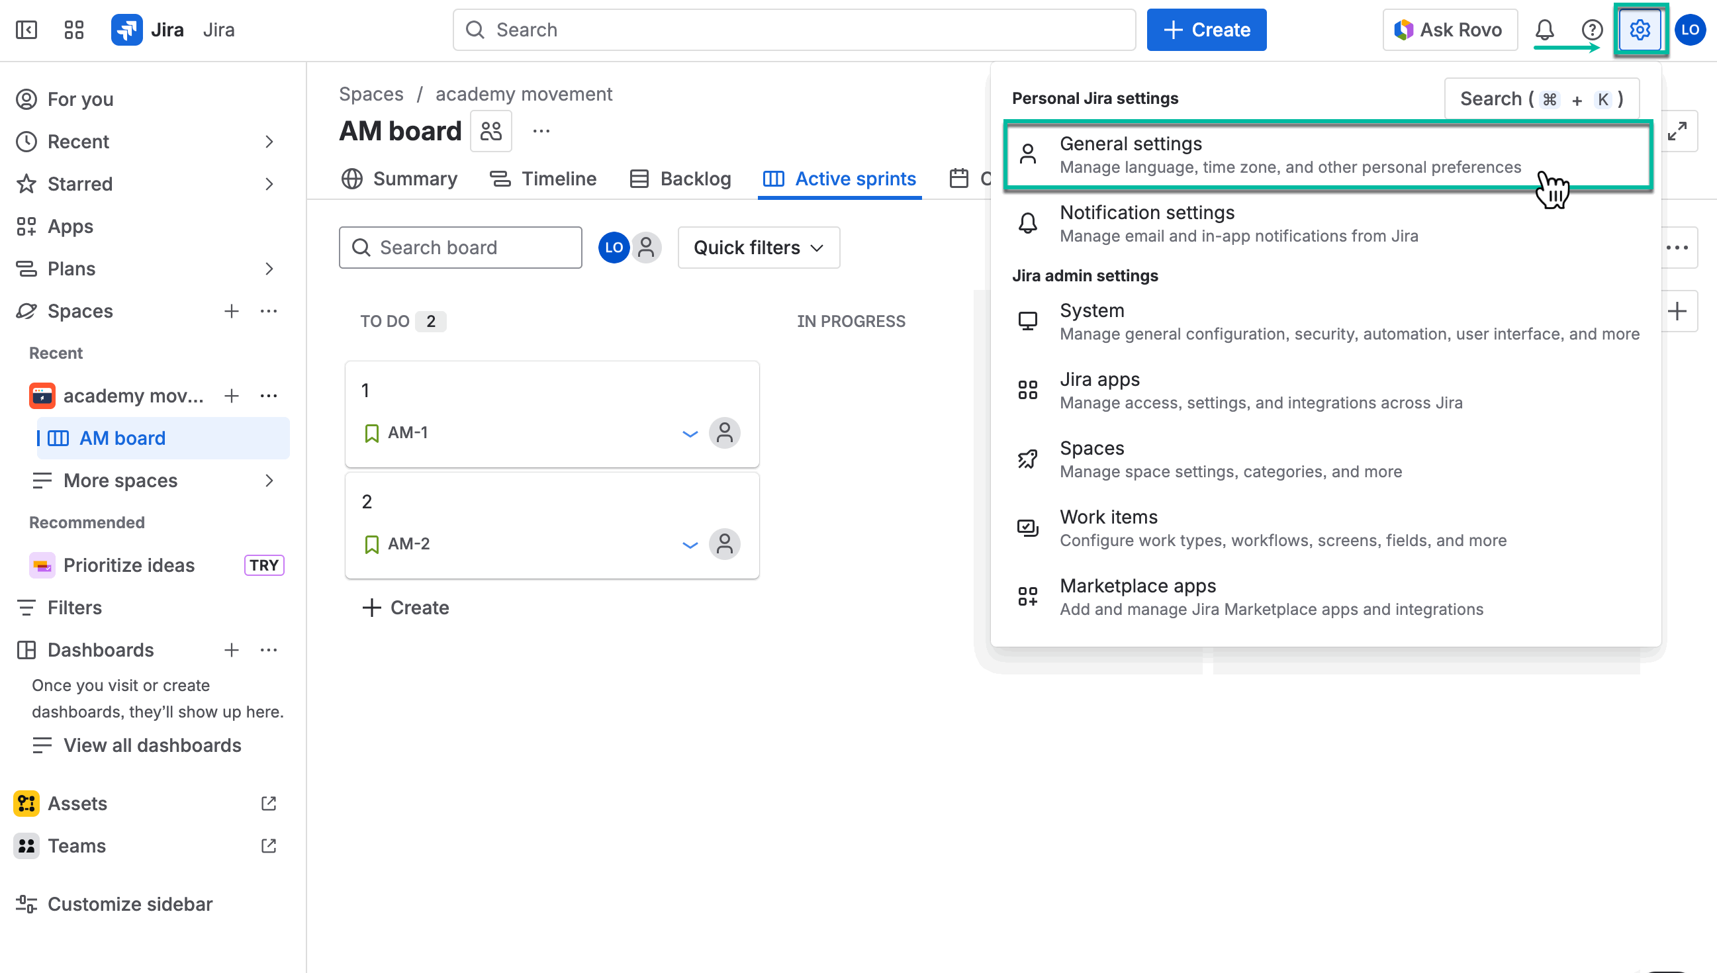Collapse sidebar with top-left panel icon

26,30
